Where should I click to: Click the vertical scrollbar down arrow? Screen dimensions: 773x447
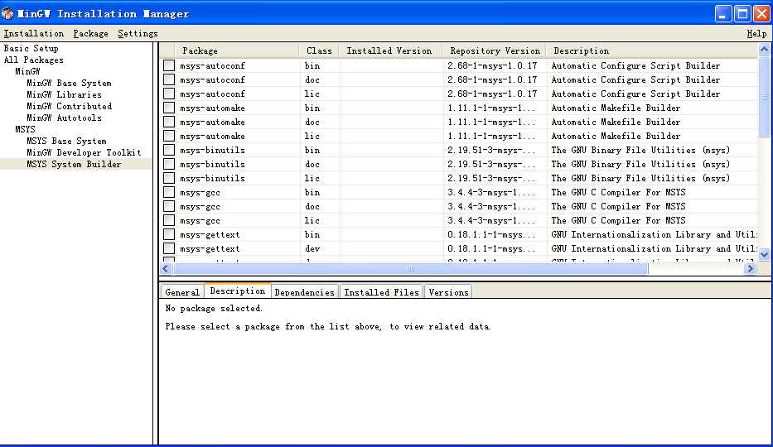764,254
